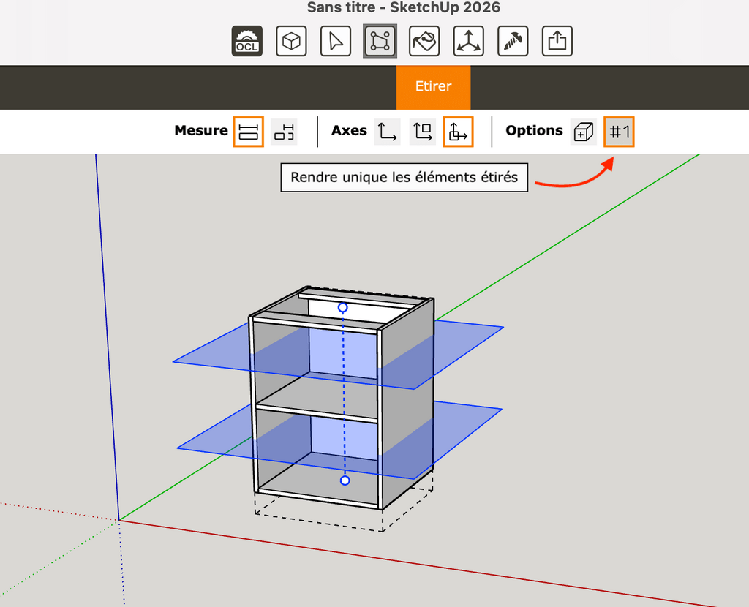Click the three-arrow axes tool

tap(468, 42)
